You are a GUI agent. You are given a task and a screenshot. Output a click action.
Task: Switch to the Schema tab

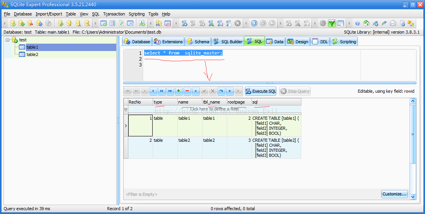[x=198, y=41]
